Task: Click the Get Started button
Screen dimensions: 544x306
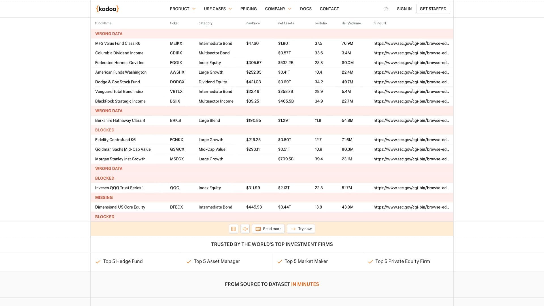Action: point(433,9)
